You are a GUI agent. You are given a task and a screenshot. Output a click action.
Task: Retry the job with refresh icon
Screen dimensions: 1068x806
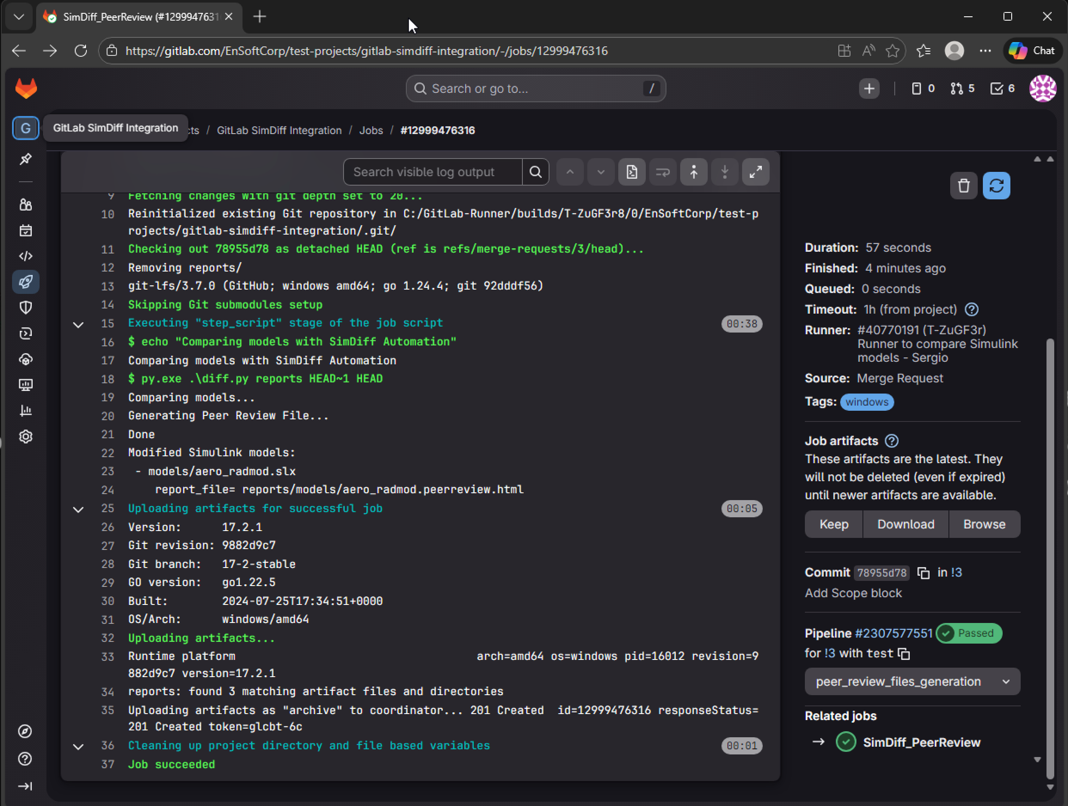coord(996,186)
